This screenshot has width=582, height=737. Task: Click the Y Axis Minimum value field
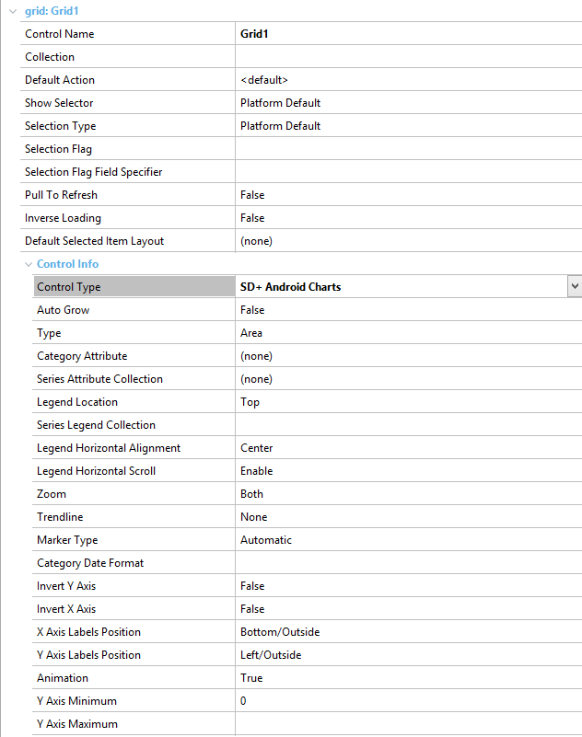(408, 701)
